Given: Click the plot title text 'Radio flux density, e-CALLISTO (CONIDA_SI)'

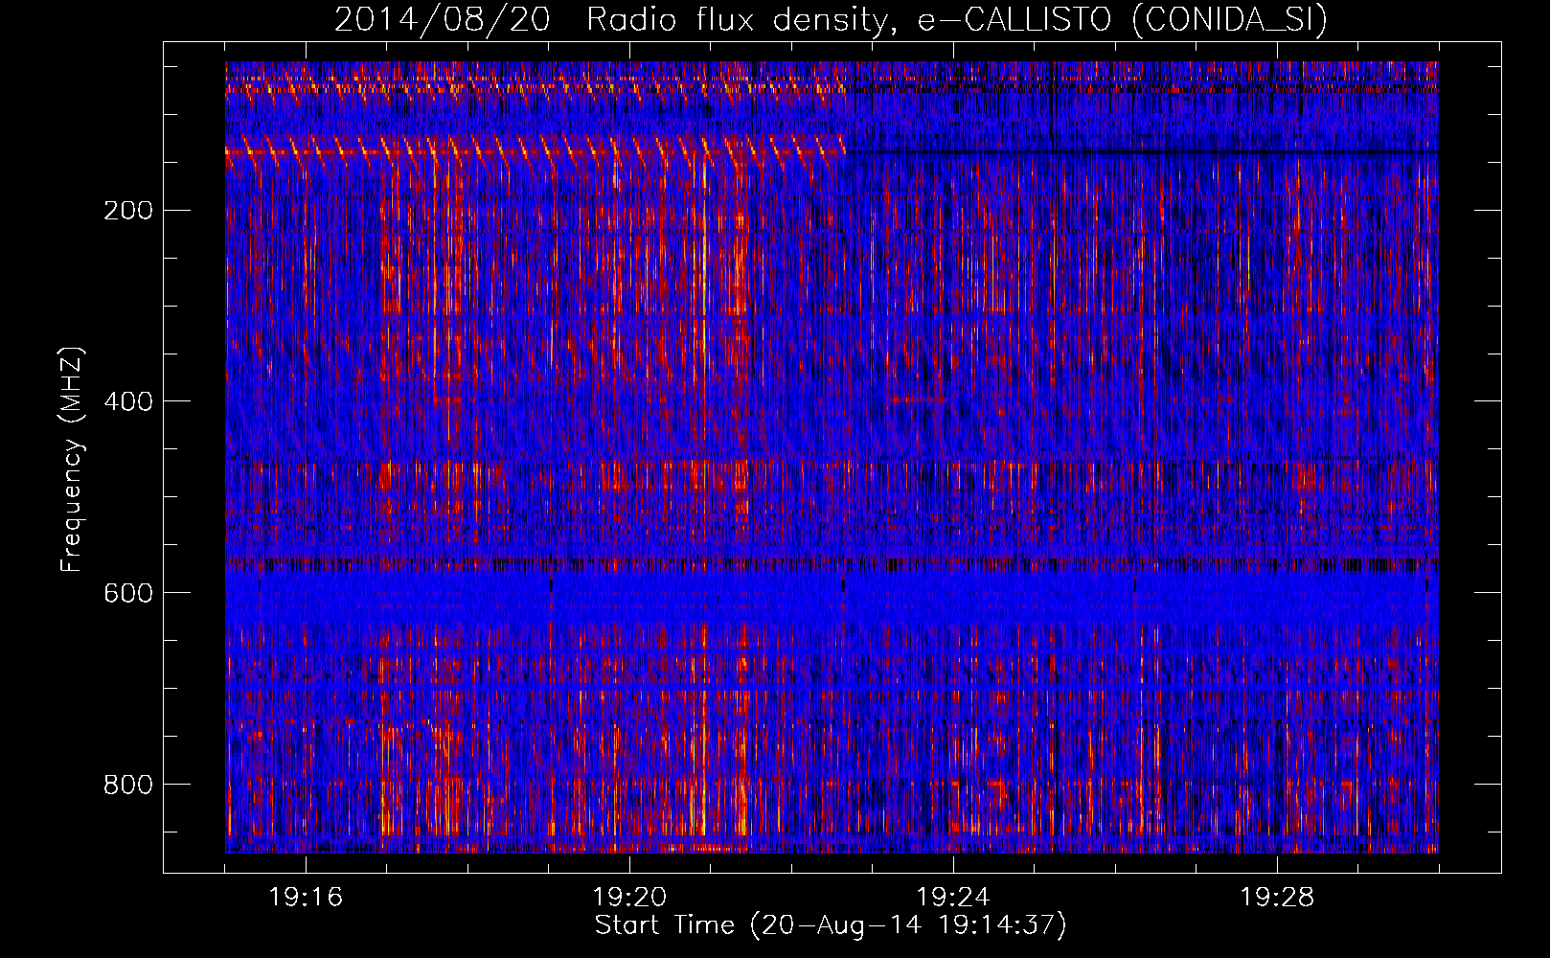Looking at the screenshot, I should pos(957,19).
